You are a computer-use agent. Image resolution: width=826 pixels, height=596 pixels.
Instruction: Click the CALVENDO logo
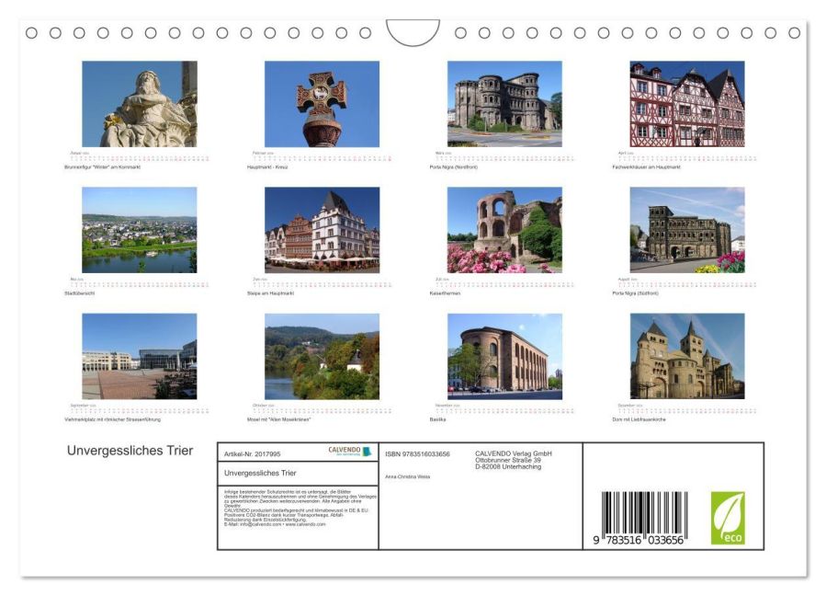pyautogui.click(x=350, y=451)
